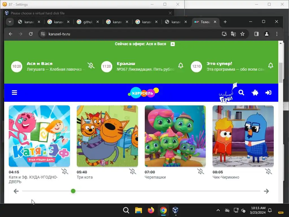Toggle muted bell under Чик-Чирикино
289x217 pixels.
[269, 172]
